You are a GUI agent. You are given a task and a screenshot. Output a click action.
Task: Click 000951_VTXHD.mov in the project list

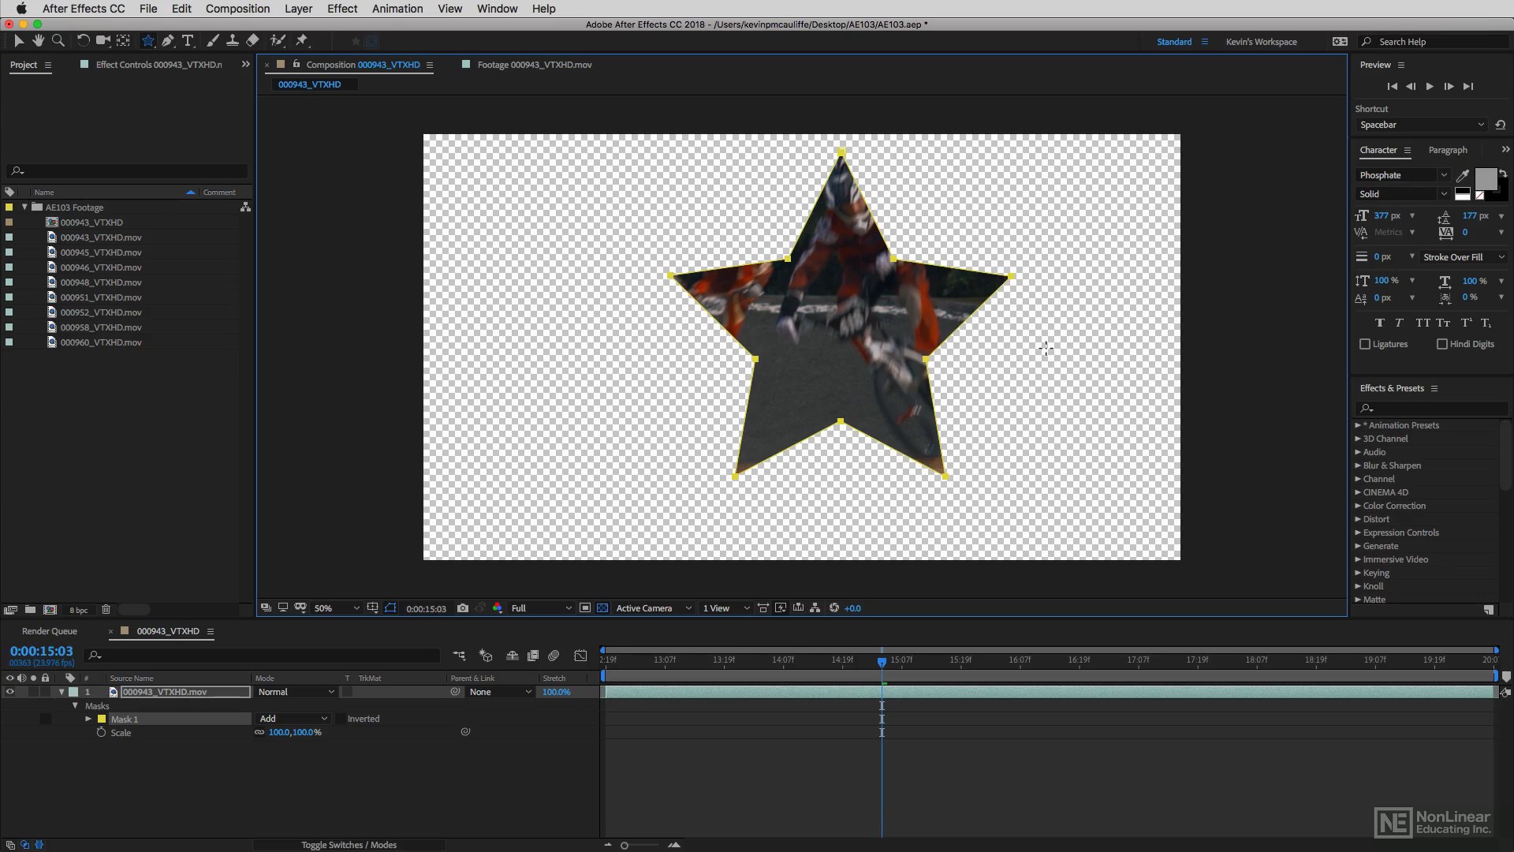(101, 297)
